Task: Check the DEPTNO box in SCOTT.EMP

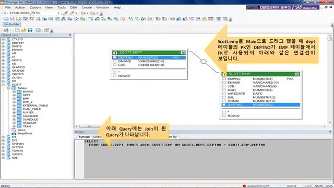Action: pyautogui.click(x=224, y=104)
